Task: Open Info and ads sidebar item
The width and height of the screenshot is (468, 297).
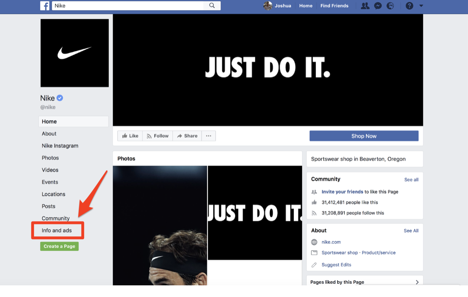Action: [x=57, y=230]
